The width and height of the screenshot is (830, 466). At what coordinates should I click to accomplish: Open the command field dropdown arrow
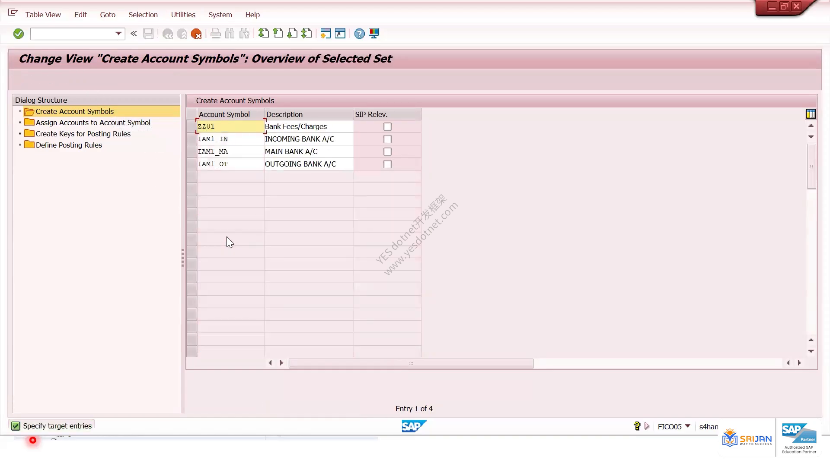(x=118, y=34)
